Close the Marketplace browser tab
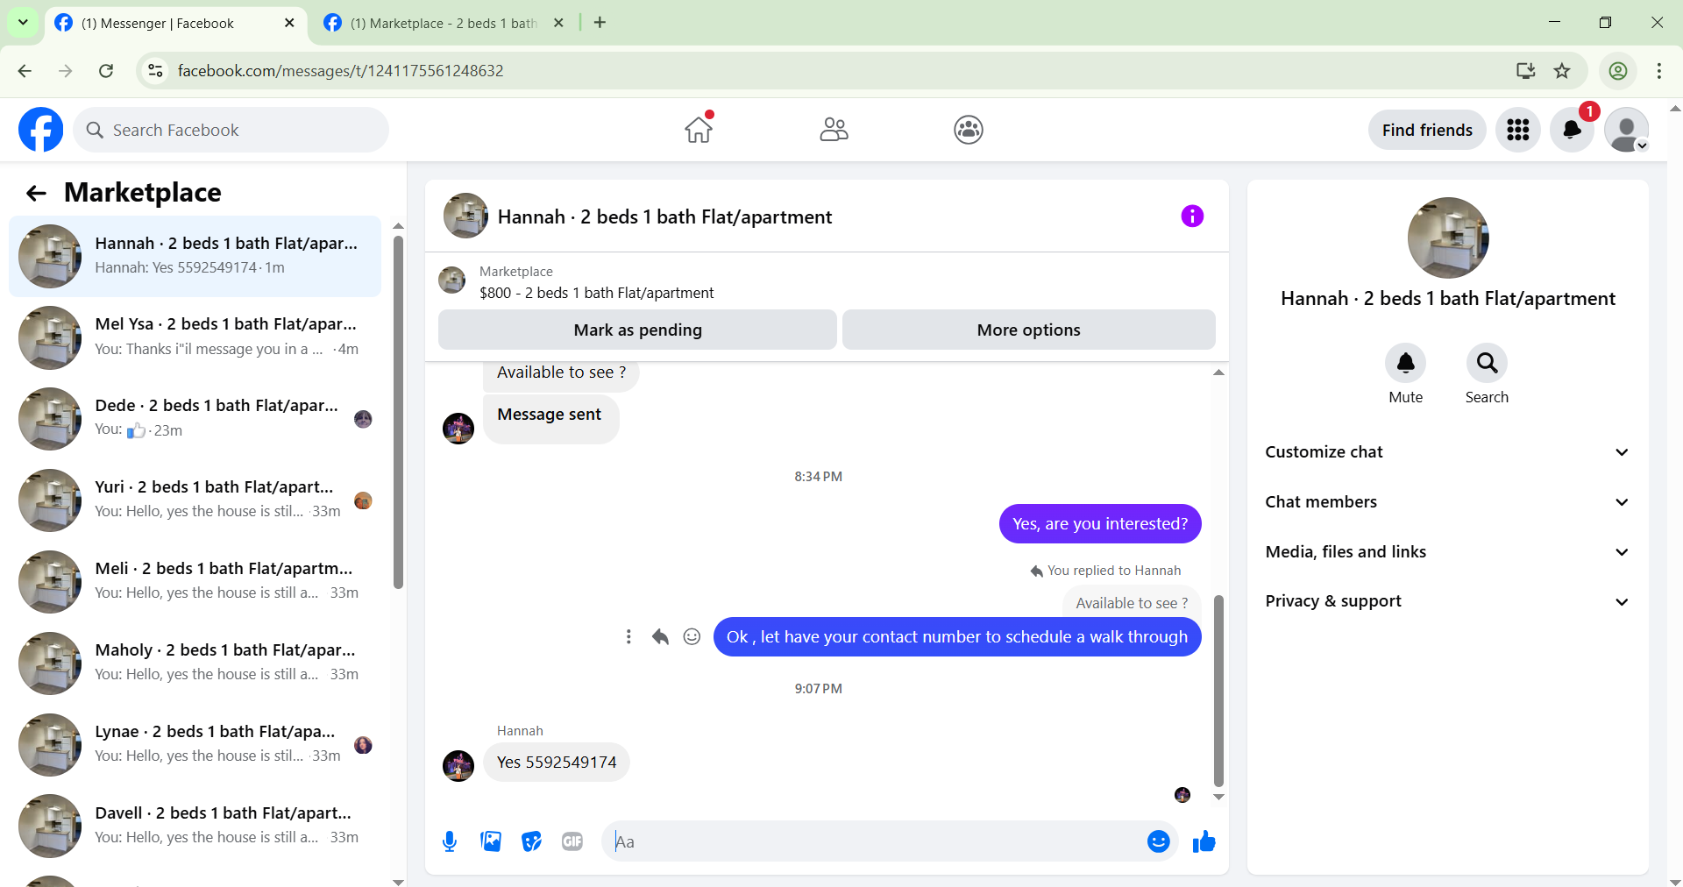1683x887 pixels. tap(558, 23)
